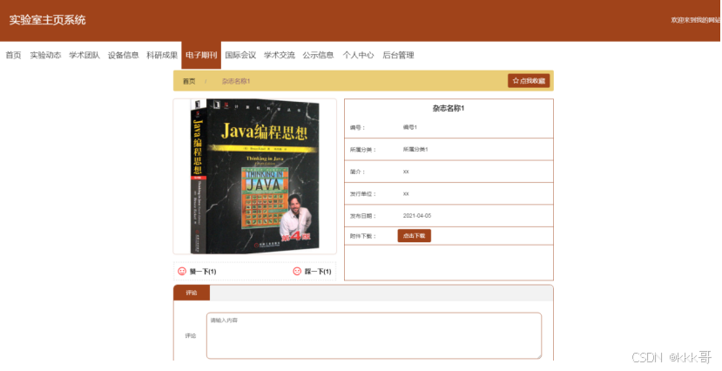Click the 所属分类： label
The width and height of the screenshot is (722, 371).
point(363,150)
